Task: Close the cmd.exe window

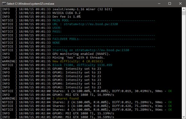Action: 180,4
